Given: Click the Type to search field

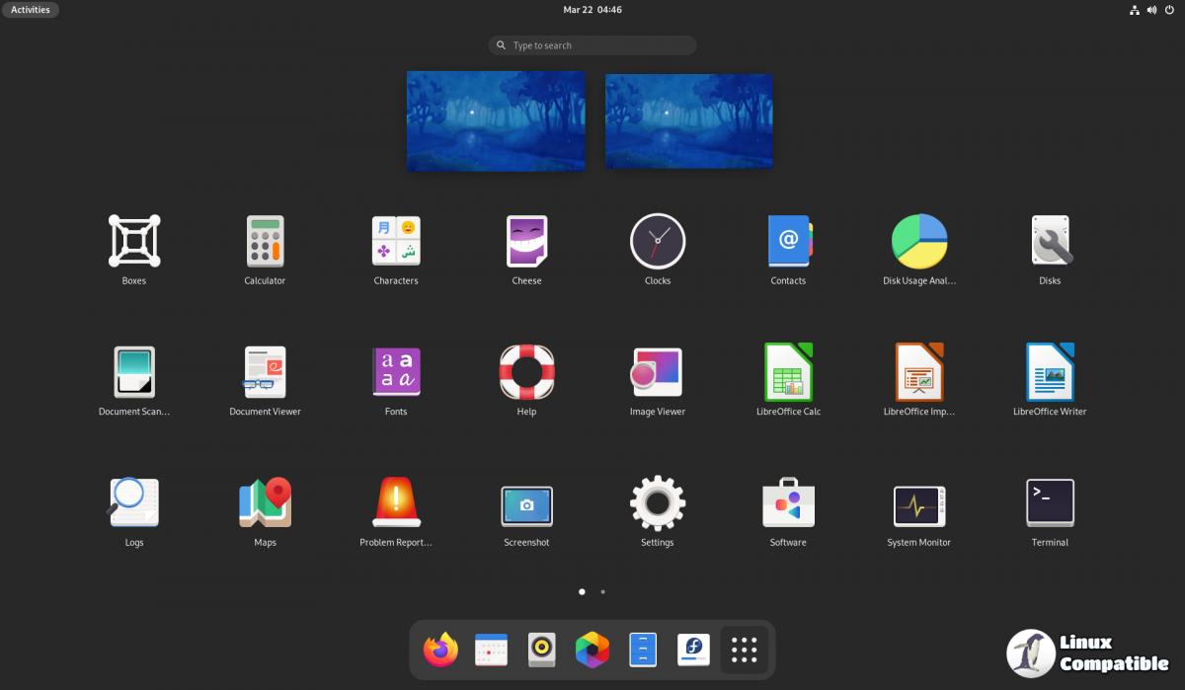Looking at the screenshot, I should pos(592,45).
